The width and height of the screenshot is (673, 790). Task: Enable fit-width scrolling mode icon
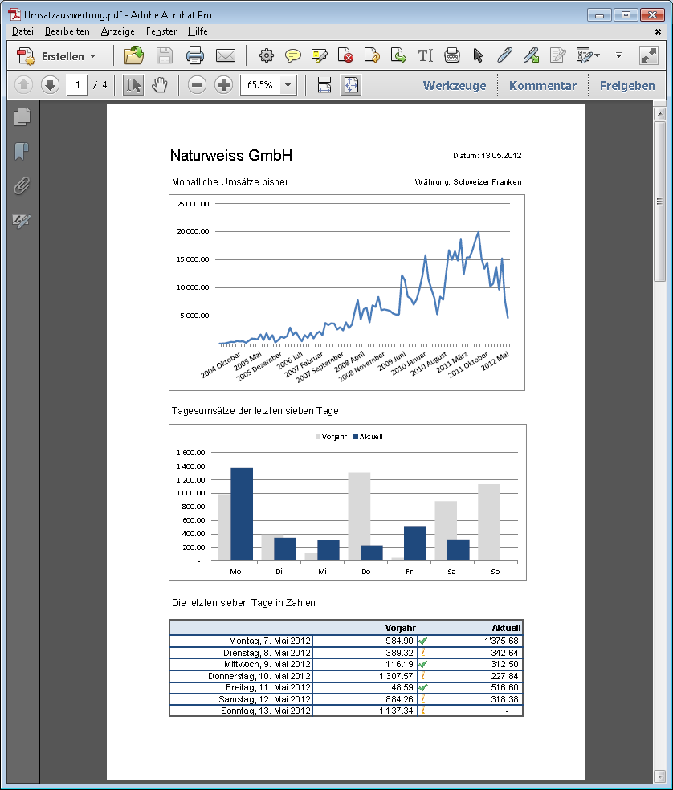(x=324, y=84)
